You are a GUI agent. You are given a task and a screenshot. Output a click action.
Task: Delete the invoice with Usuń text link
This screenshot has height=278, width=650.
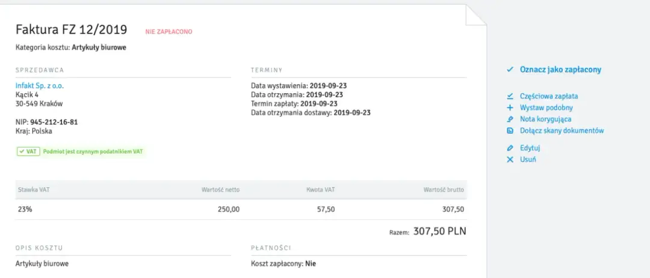point(528,160)
